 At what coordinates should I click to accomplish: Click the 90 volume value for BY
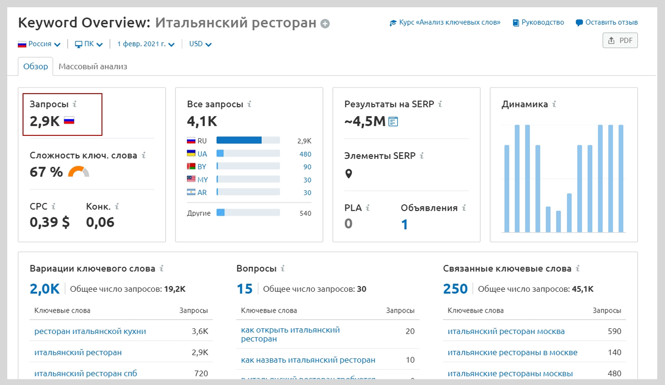pos(307,167)
